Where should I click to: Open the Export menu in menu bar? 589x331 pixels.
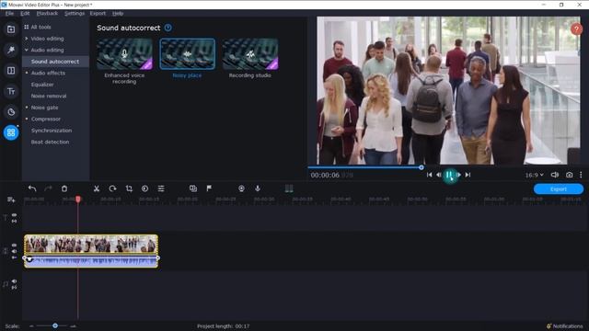98,13
